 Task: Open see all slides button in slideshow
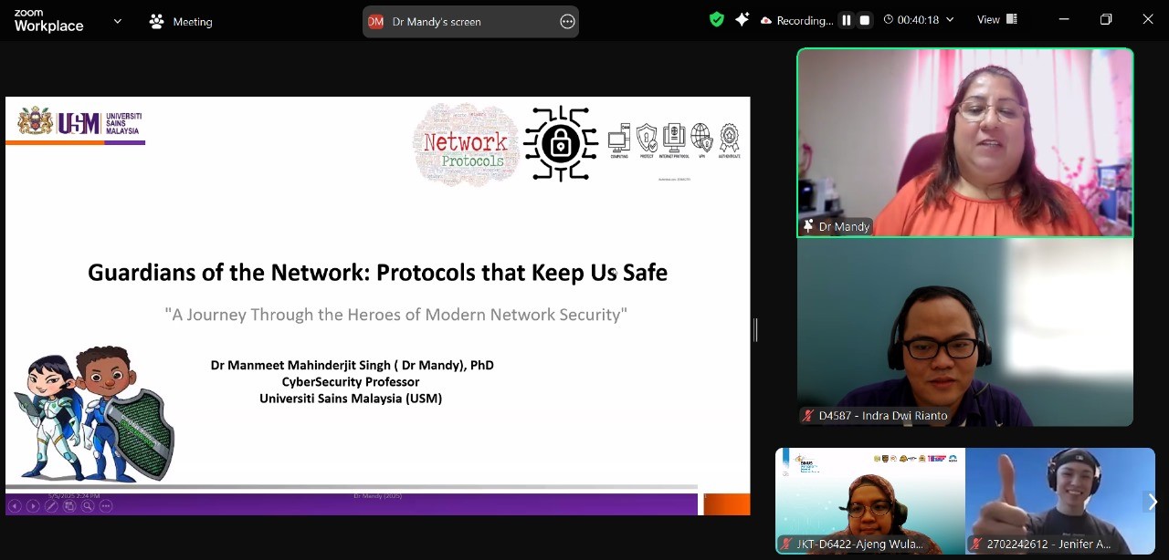point(69,505)
